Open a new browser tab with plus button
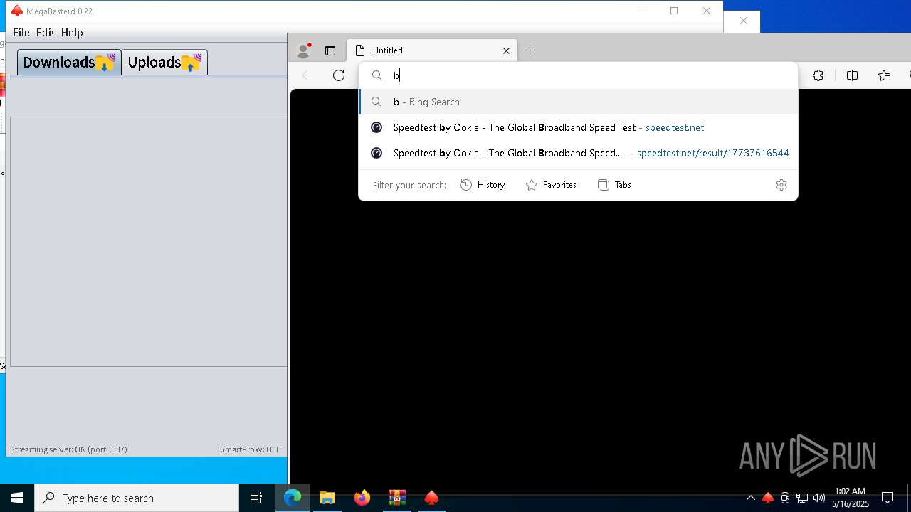Viewport: 911px width, 512px height. pos(530,50)
